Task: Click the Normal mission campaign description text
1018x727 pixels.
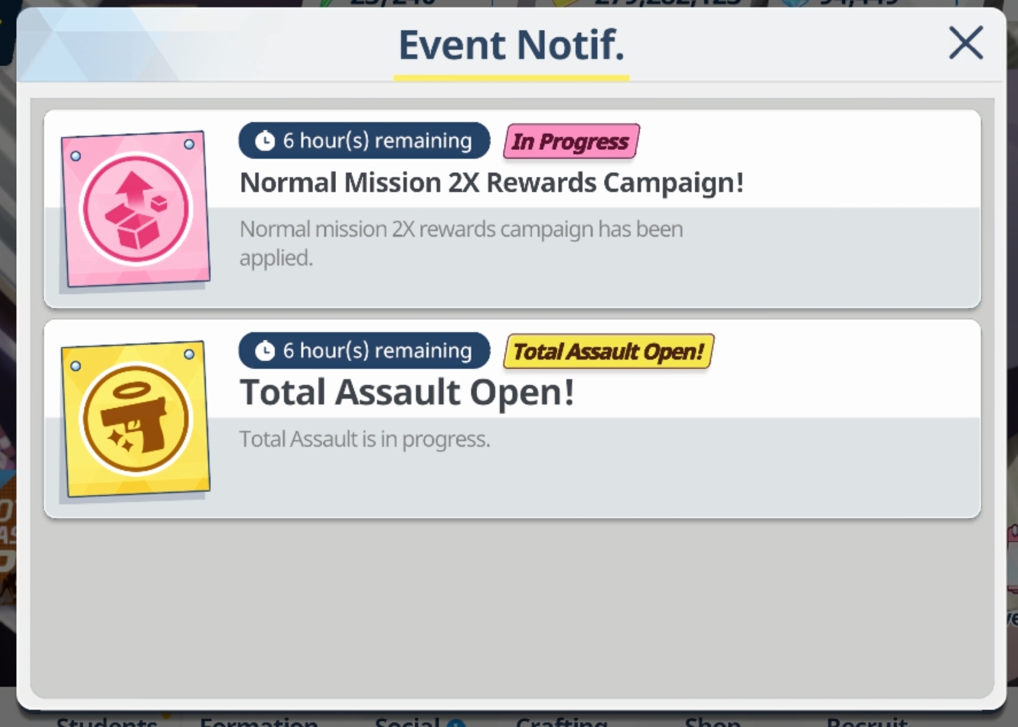Action: [461, 243]
